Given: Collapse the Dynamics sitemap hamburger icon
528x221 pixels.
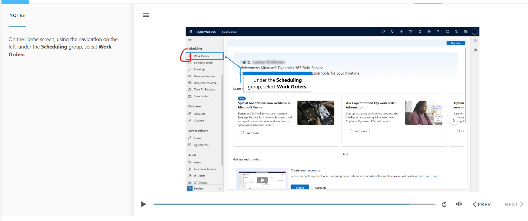Looking at the screenshot, I should click(190, 40).
